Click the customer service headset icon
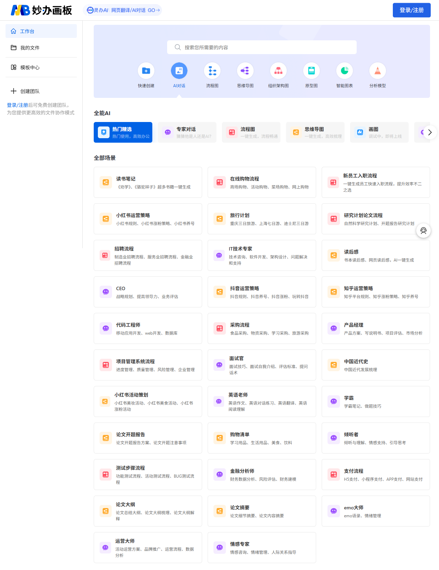The height and width of the screenshot is (570, 439). pyautogui.click(x=423, y=231)
